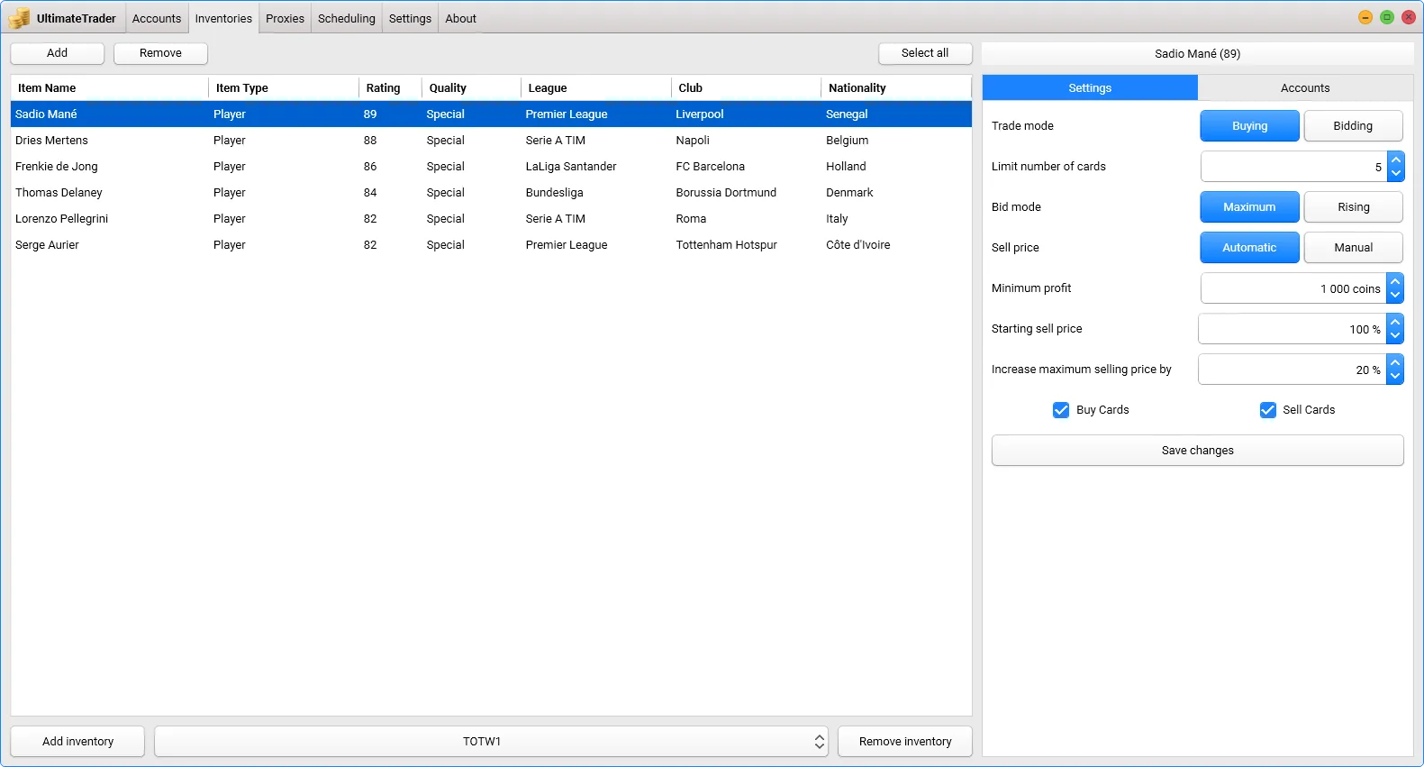1424x767 pixels.
Task: Sort by Club column header
Action: [746, 88]
